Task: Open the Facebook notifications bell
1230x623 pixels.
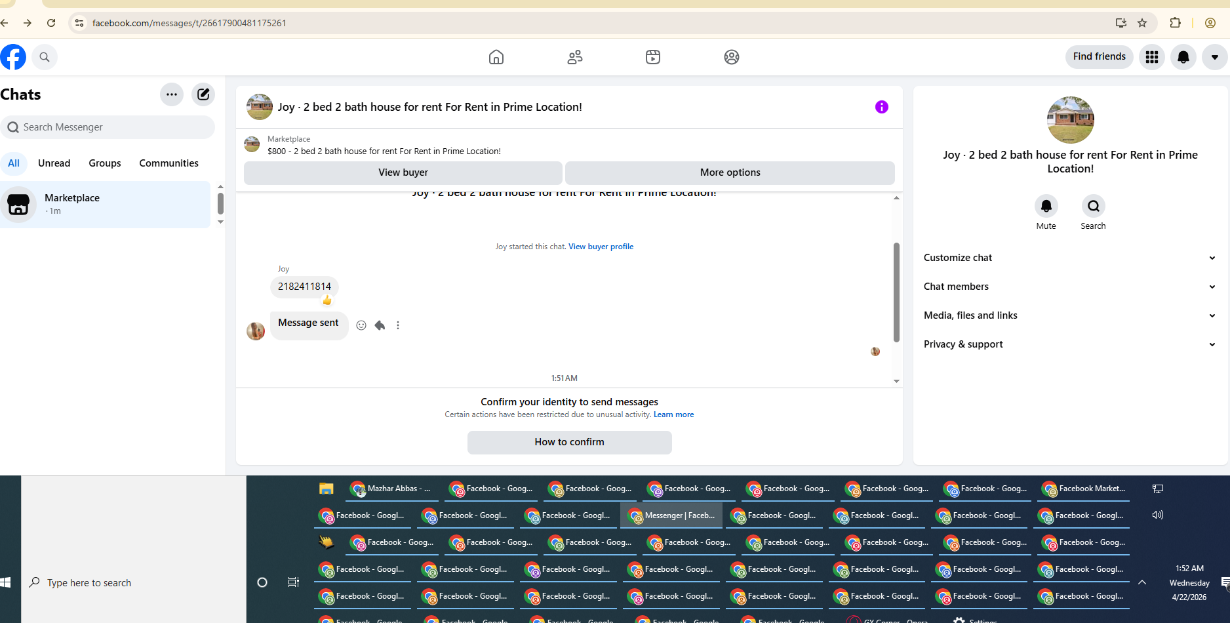Action: [x=1183, y=57]
